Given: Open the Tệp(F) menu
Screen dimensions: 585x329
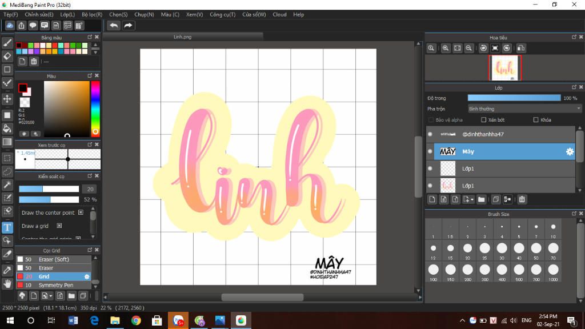Looking at the screenshot, I should pos(11,14).
